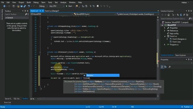193x109 pixels.
Task: Focus the Search Toolbox input field
Action: 15,14
